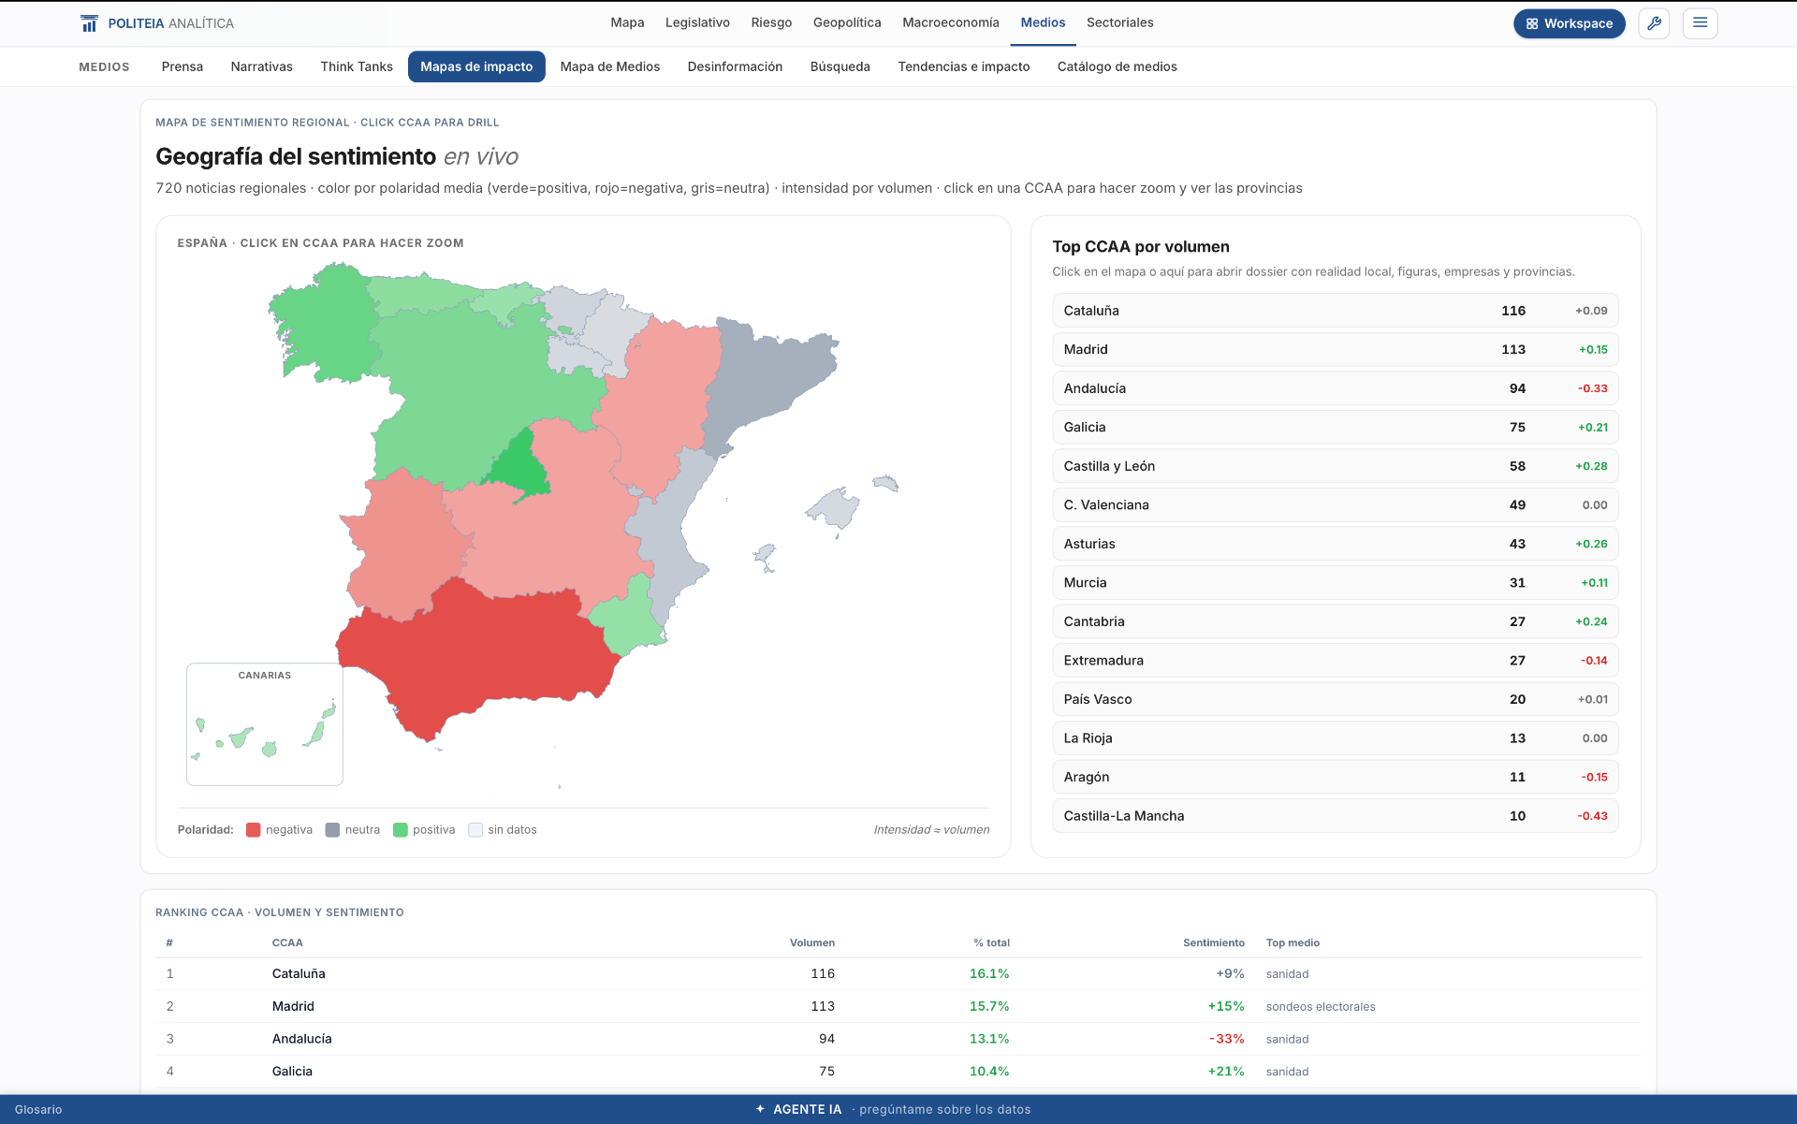Switch to the Prensa tab
Image resolution: width=1797 pixels, height=1124 pixels.
pyautogui.click(x=183, y=66)
